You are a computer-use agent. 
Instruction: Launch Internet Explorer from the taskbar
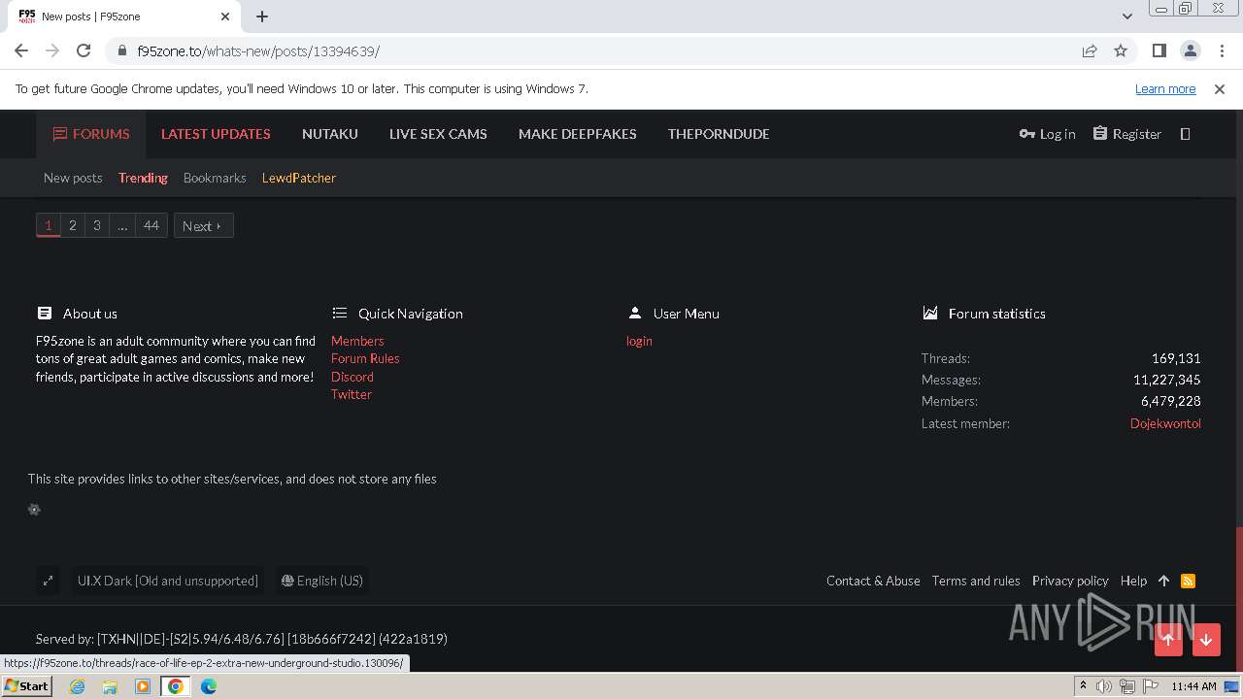(78, 686)
